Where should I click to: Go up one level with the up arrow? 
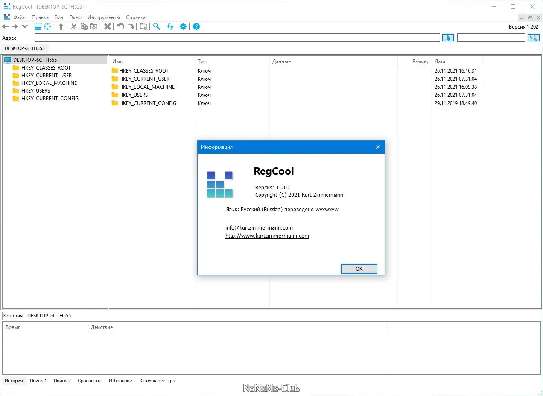(61, 26)
